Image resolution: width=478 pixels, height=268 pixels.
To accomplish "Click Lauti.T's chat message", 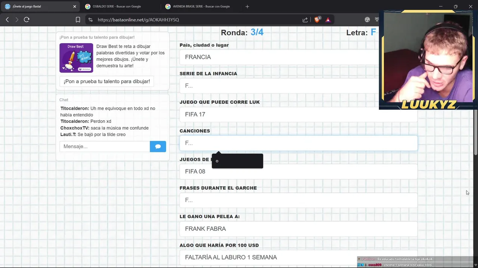I will pyautogui.click(x=93, y=134).
